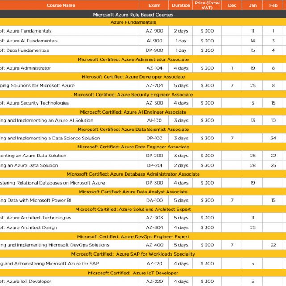Select the Azure Fundamentals section heading

(x=133, y=22)
